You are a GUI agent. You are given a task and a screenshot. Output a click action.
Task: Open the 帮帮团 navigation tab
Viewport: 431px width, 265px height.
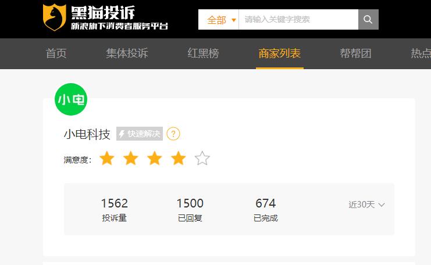(x=355, y=53)
